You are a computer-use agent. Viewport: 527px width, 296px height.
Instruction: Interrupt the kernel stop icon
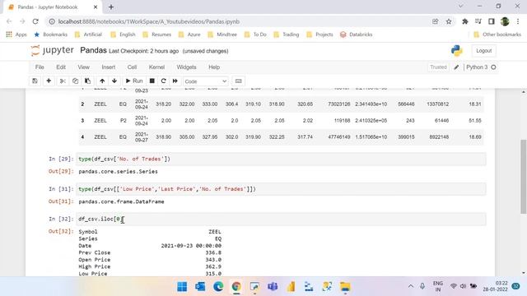(152, 81)
